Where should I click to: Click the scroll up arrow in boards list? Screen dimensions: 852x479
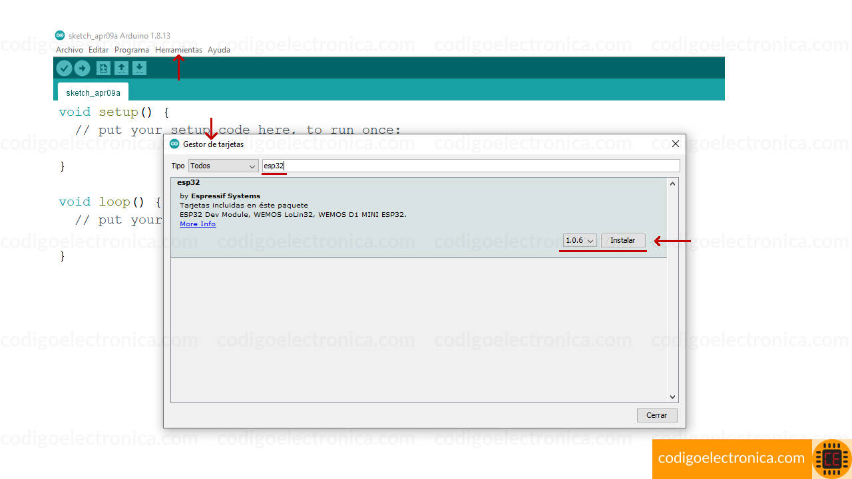tap(672, 184)
